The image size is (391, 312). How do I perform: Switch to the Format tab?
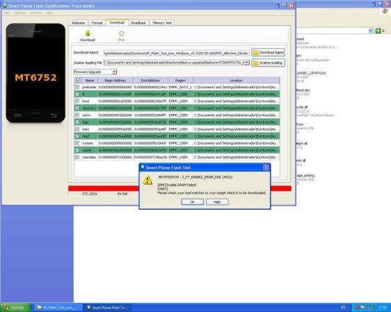[x=97, y=23]
